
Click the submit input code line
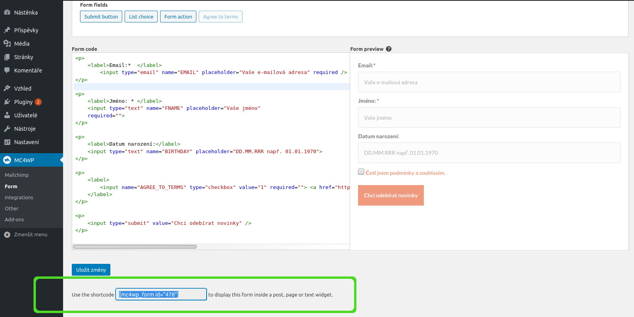point(170,223)
